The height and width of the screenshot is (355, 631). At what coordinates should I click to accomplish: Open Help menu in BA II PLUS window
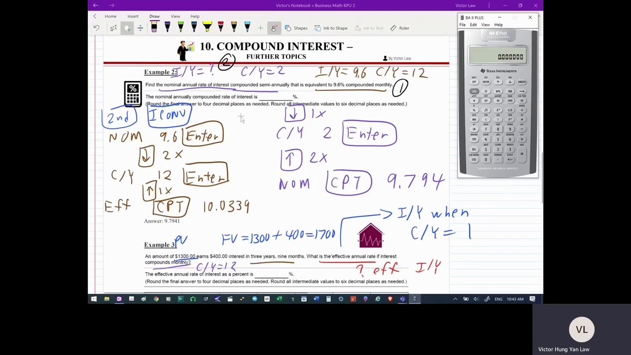click(x=498, y=25)
